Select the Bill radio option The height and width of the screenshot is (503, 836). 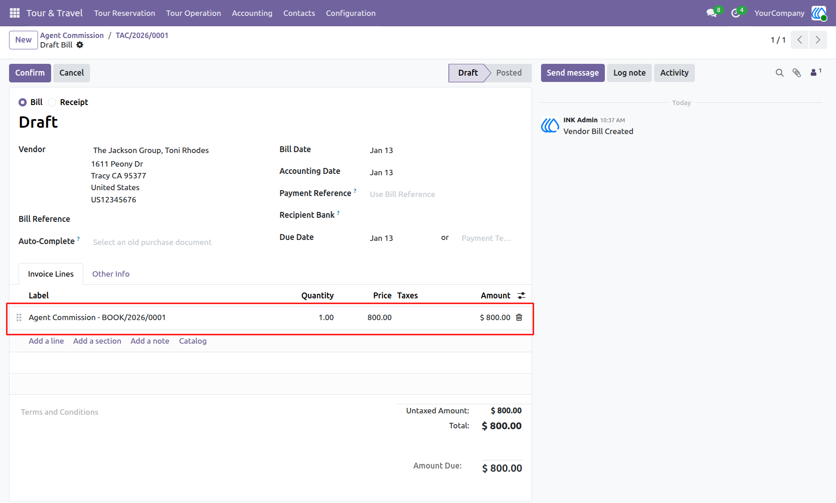click(x=23, y=102)
